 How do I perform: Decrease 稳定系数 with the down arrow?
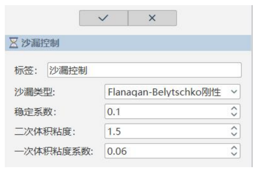234,114
